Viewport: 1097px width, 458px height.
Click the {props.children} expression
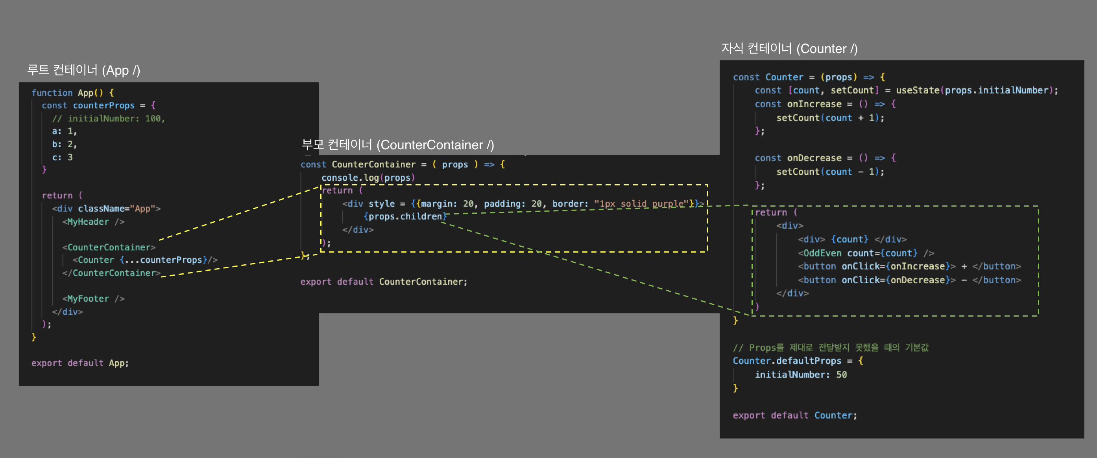point(404,216)
